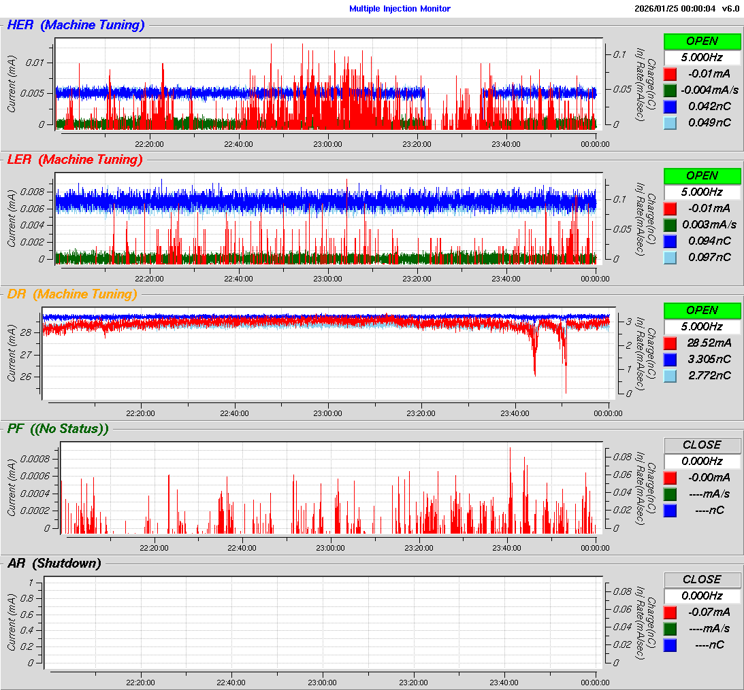Screen dimensions: 744x690
Task: Click the AR (Shutdown) panel title
Action: [x=54, y=564]
